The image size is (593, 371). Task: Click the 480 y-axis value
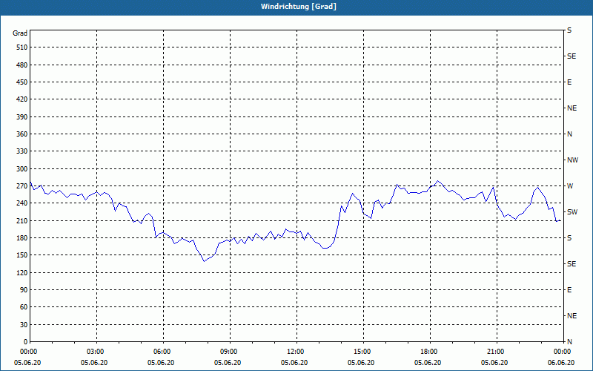pyautogui.click(x=21, y=65)
